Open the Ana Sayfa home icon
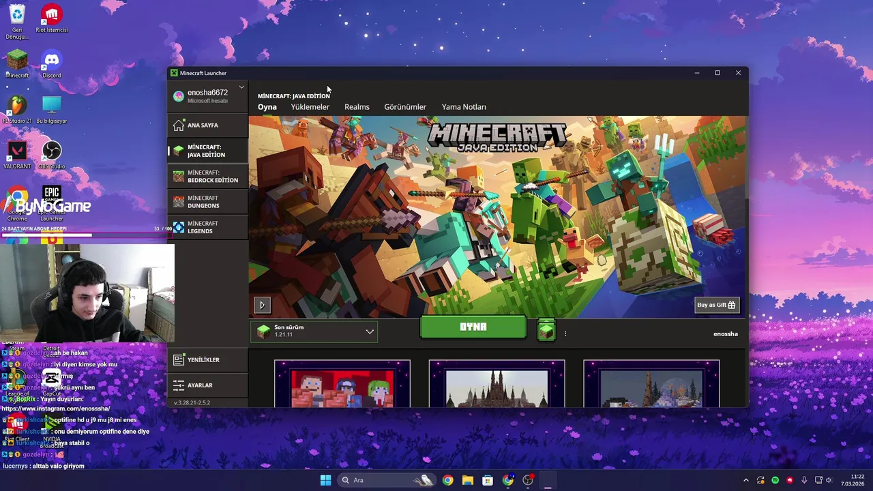 click(x=179, y=125)
